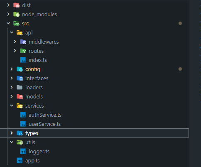Click the red dist folder icon
The image size is (201, 167).
click(x=16, y=5)
